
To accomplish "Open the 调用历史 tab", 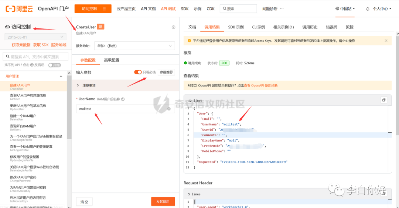I will 310,27.
